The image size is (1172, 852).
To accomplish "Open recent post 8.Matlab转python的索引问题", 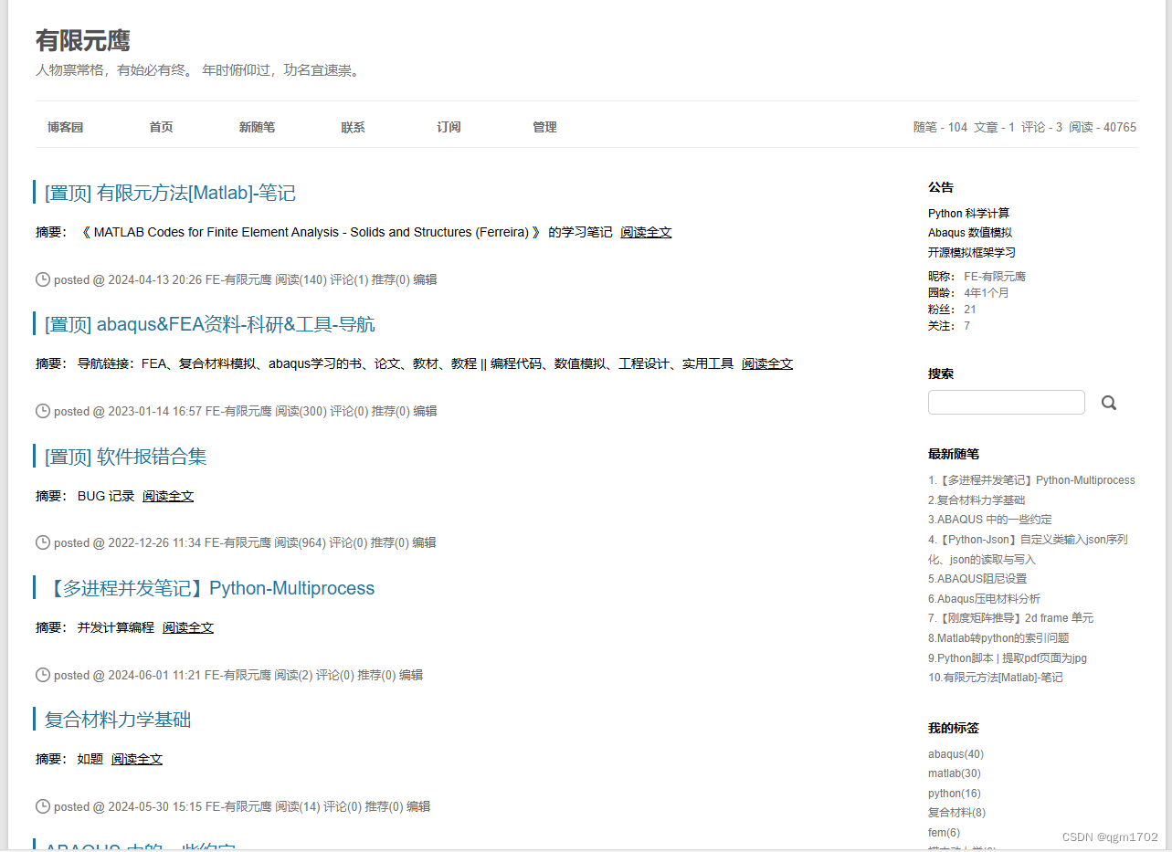I will [998, 638].
